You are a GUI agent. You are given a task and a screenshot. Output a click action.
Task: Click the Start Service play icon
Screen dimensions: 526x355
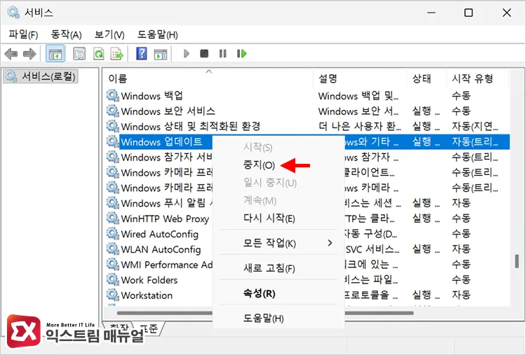point(187,54)
